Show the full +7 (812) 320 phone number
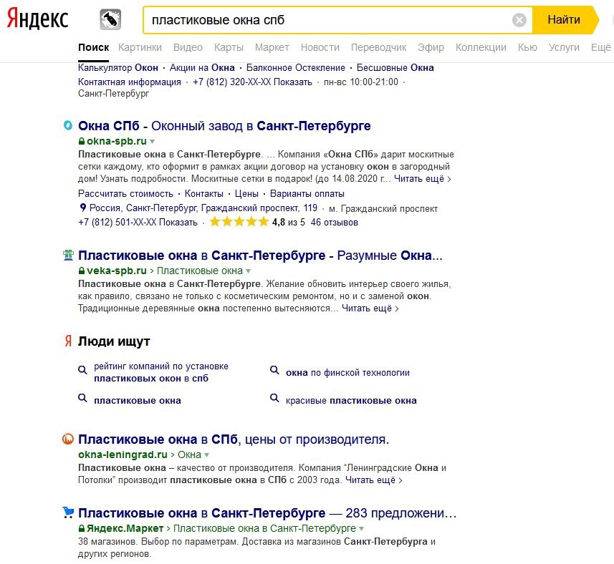The width and height of the screenshot is (614, 564). [x=293, y=82]
